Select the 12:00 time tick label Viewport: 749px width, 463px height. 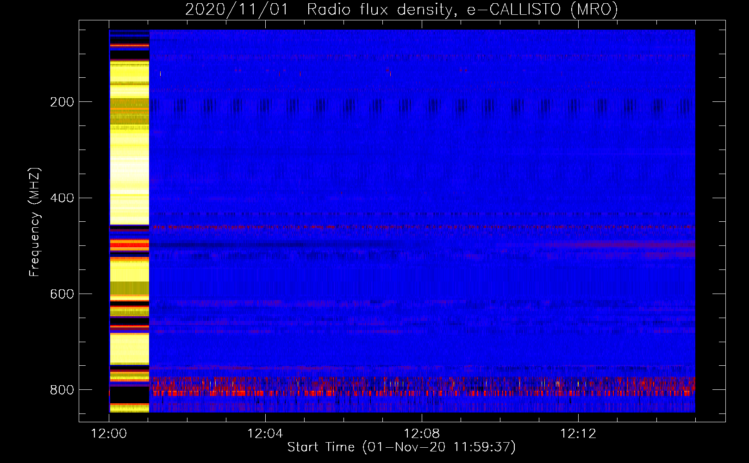coord(109,434)
